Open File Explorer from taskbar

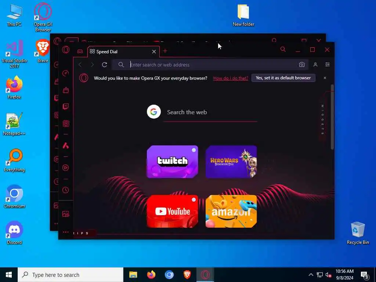pyautogui.click(x=133, y=275)
